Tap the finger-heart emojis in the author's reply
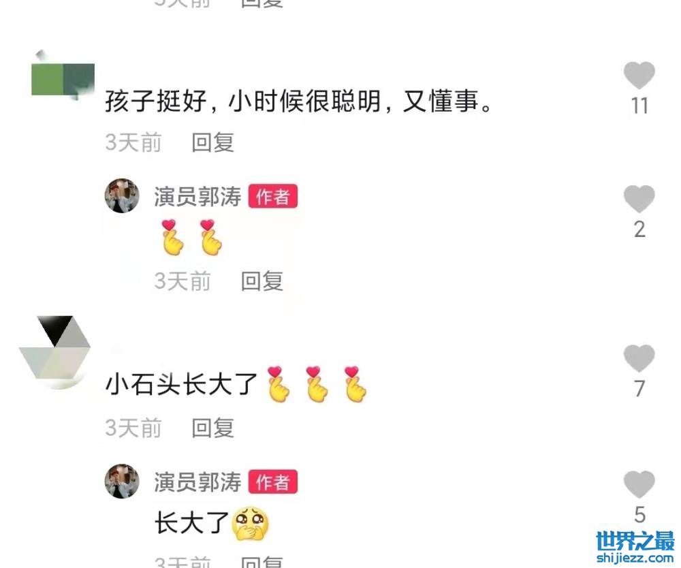The width and height of the screenshot is (681, 568). pos(191,237)
